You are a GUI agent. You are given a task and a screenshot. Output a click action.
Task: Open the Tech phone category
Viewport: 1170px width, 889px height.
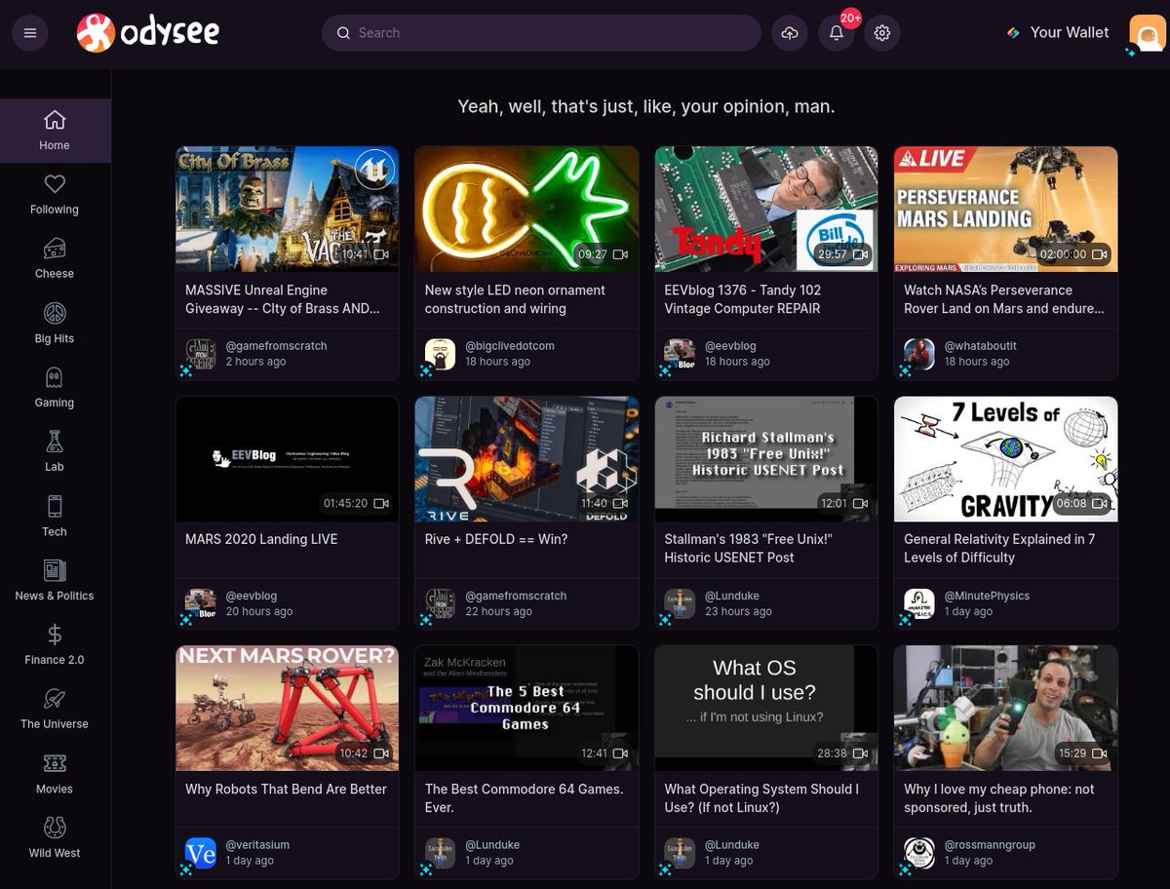pos(55,517)
